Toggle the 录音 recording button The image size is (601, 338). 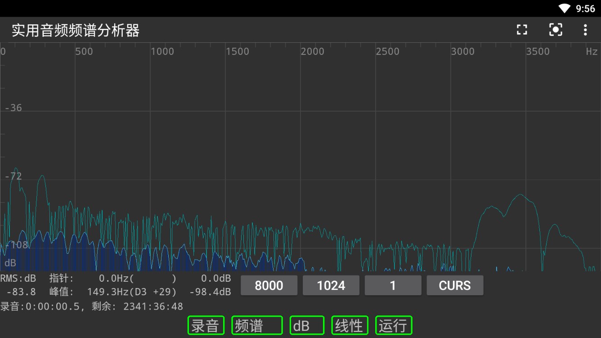pyautogui.click(x=206, y=325)
